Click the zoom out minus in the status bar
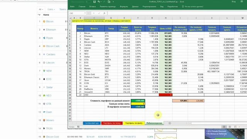 pos(239,127)
